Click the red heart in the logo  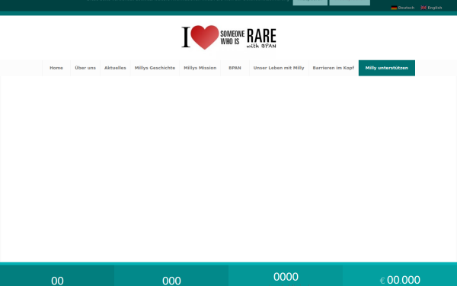(x=205, y=37)
